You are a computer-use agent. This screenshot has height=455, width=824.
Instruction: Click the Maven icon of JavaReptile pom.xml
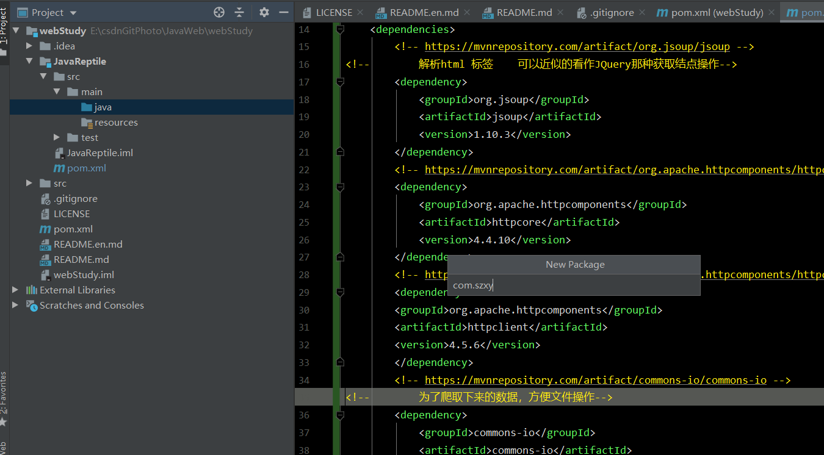[x=59, y=168]
